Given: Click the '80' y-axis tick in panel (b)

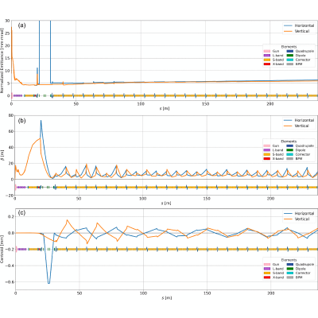Looking at the screenshot, I should 11,115.
